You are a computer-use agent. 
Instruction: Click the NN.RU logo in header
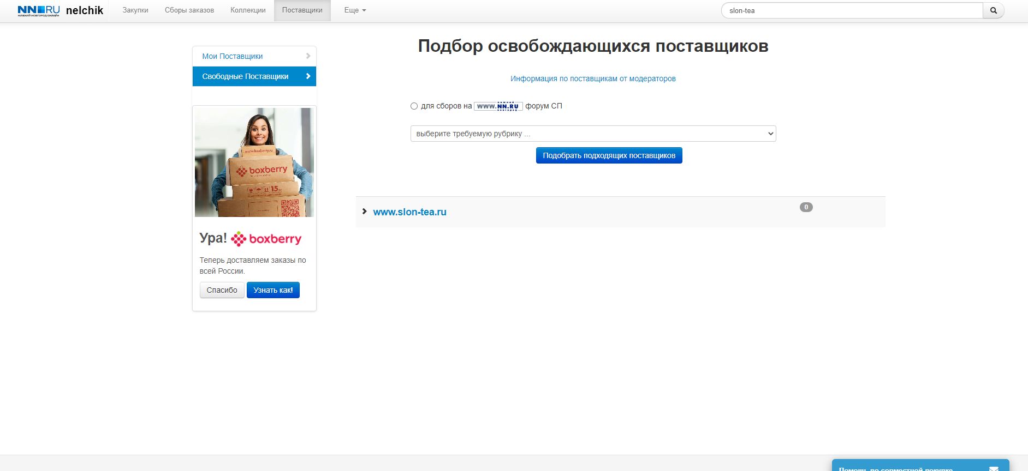point(38,10)
